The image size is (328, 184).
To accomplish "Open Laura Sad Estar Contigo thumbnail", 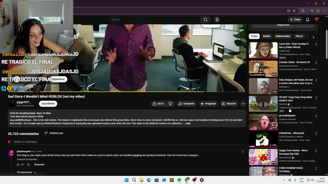I will click(263, 50).
